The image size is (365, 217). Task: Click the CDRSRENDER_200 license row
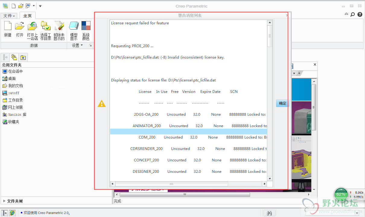coord(189,148)
